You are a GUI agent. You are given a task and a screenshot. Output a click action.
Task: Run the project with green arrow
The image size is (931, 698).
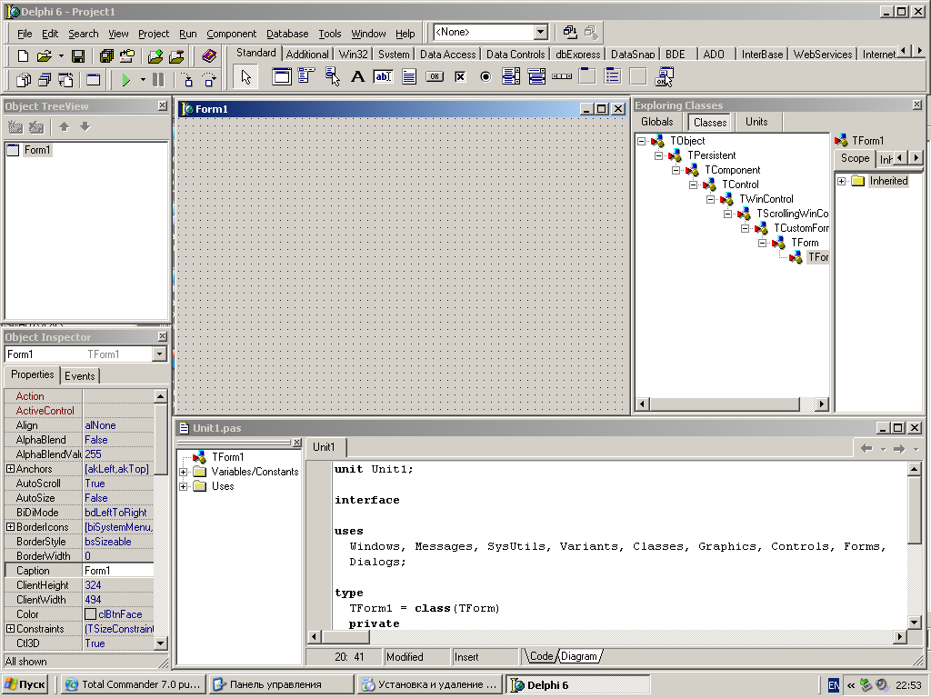click(125, 80)
